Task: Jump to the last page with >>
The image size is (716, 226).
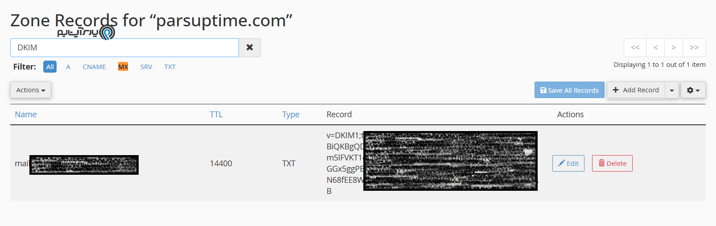Action: pyautogui.click(x=694, y=48)
